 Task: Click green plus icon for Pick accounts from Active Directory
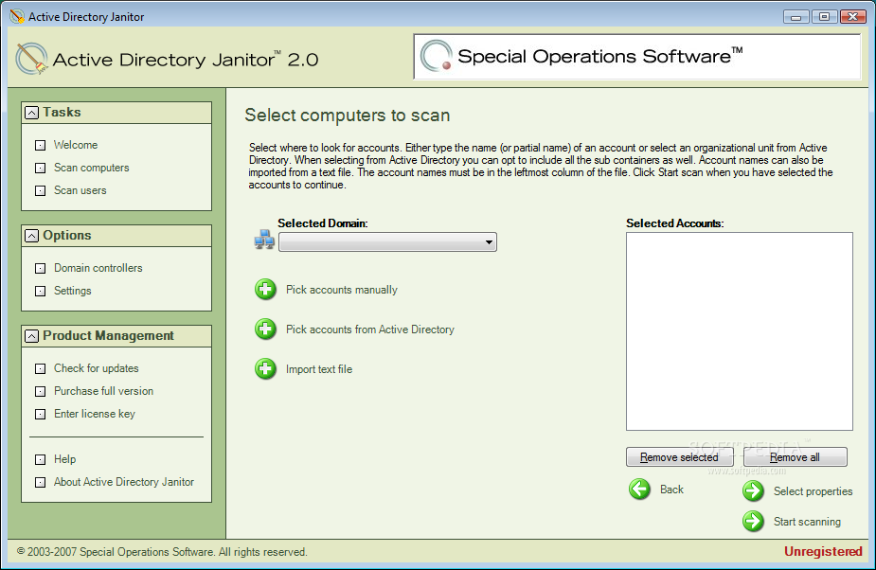[265, 330]
